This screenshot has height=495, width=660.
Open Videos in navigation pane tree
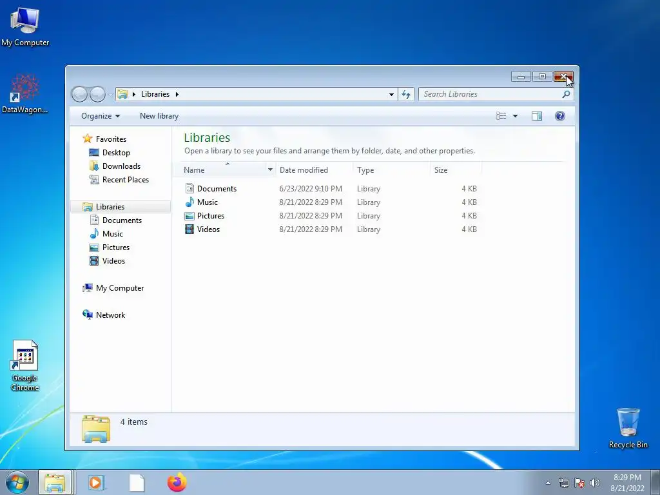pos(113,261)
